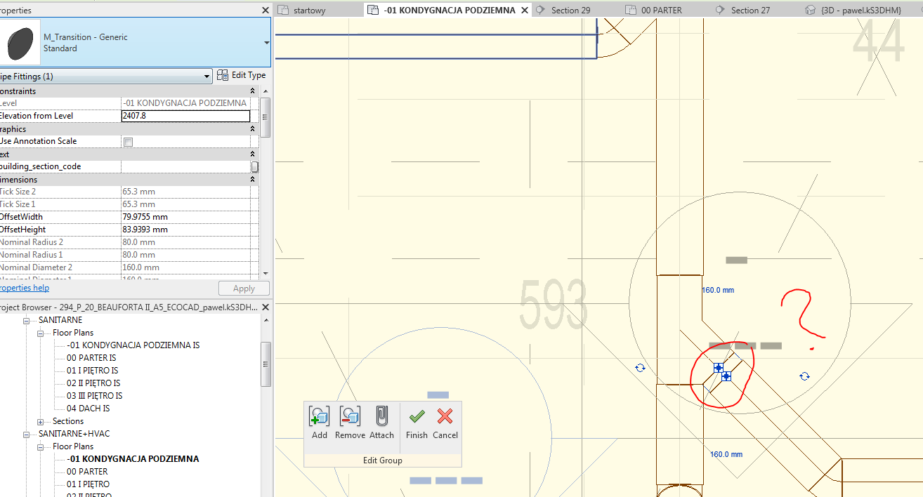Finish the group edit with green checkmark

[417, 416]
